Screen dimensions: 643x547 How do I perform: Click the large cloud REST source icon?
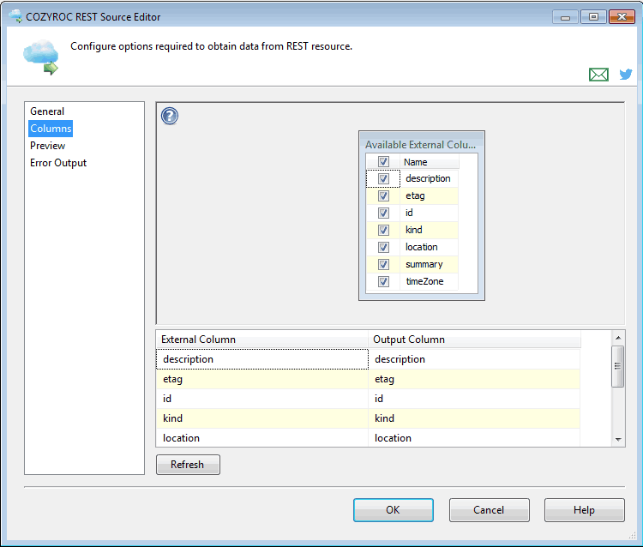41,57
